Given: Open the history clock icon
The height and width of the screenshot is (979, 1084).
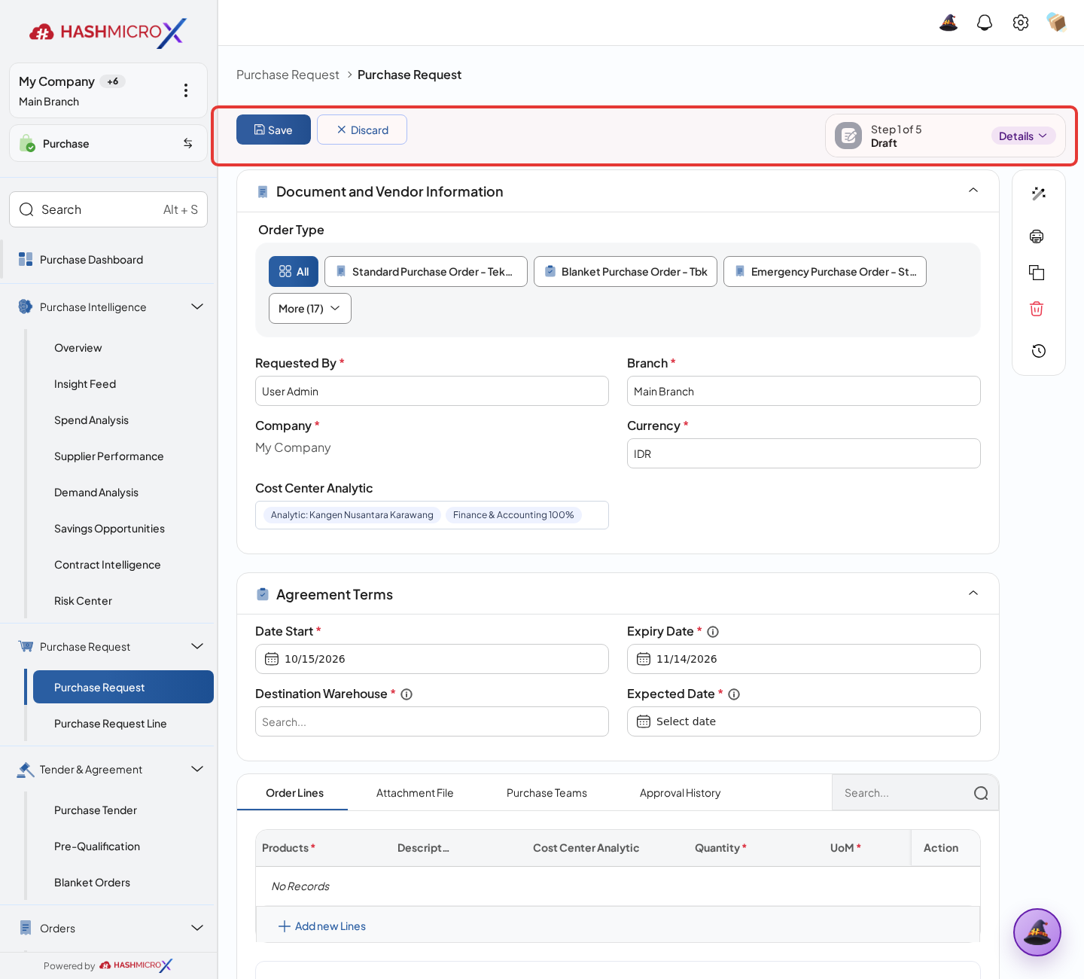Looking at the screenshot, I should tap(1039, 351).
